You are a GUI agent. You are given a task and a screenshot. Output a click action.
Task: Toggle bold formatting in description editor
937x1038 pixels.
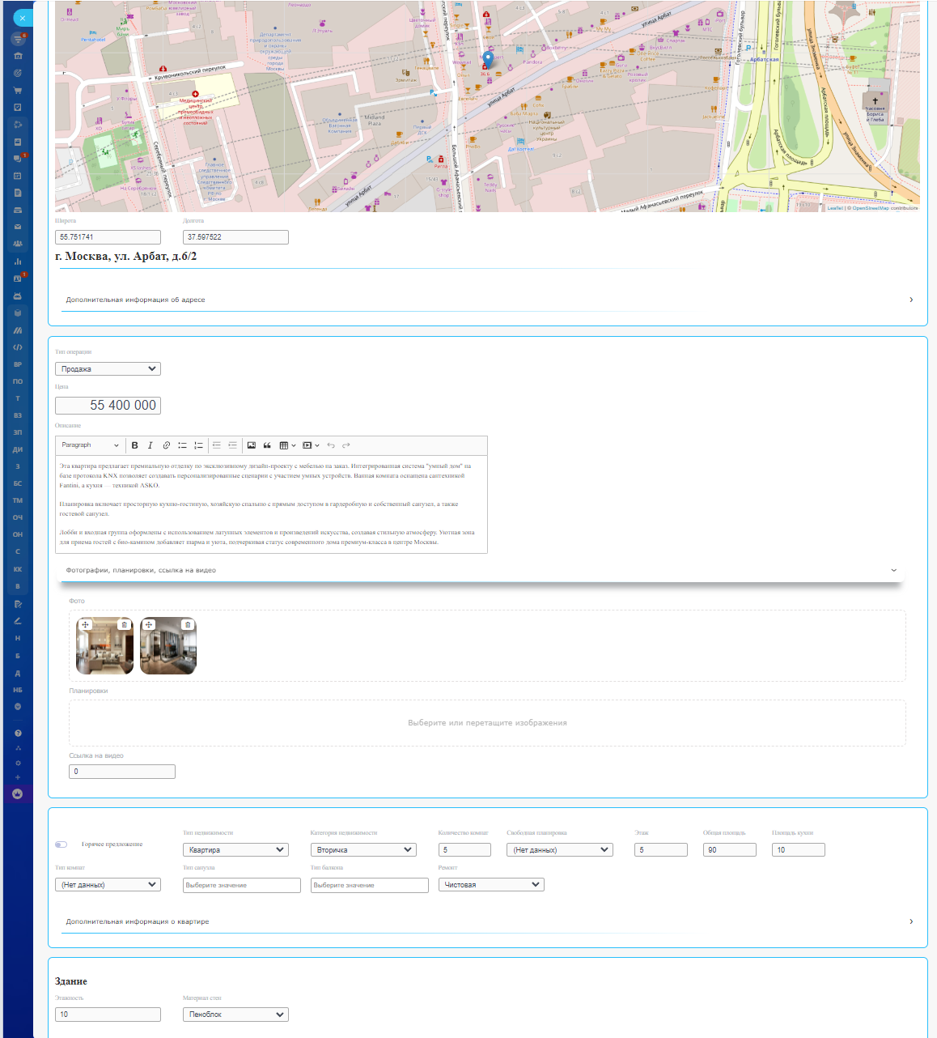point(135,445)
